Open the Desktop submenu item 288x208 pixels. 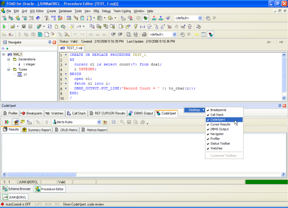tap(195, 110)
